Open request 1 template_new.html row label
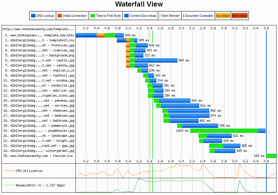Screen dimensions: 278x195 point(39,35)
